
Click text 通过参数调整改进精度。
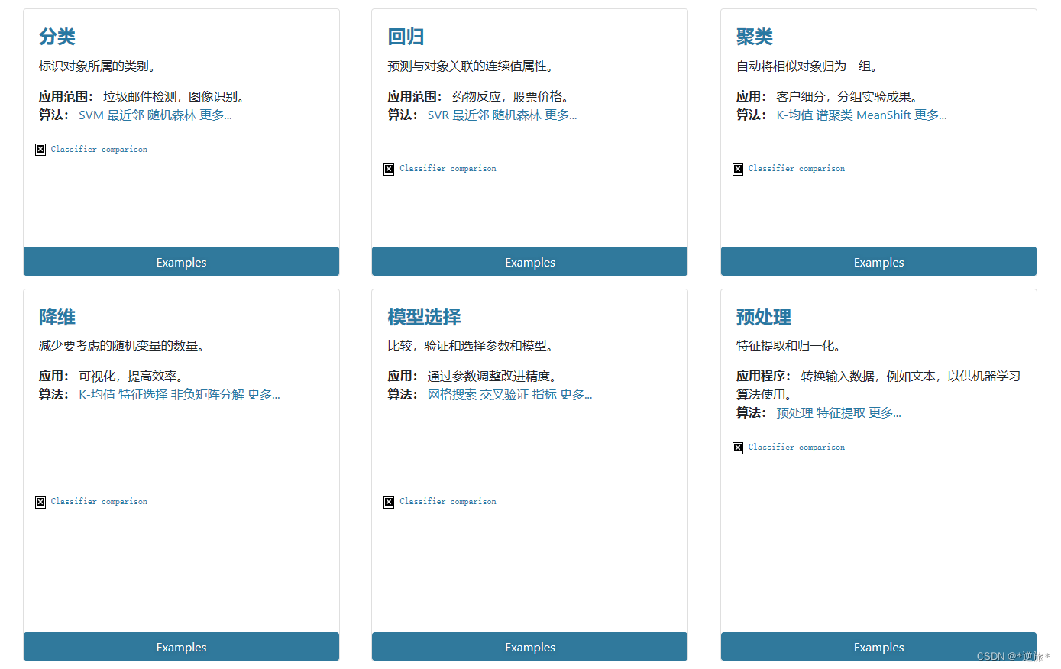point(494,377)
